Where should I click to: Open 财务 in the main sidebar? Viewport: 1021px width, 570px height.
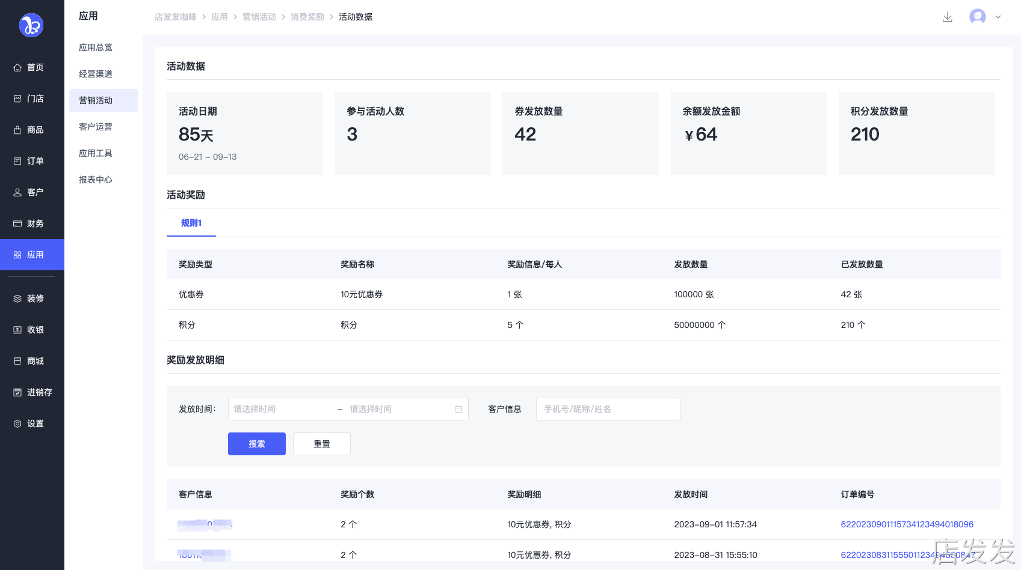(32, 223)
